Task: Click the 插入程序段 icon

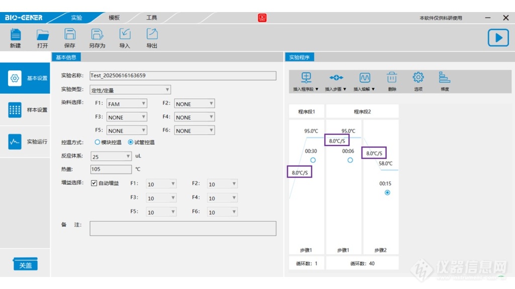Action: pos(306,78)
